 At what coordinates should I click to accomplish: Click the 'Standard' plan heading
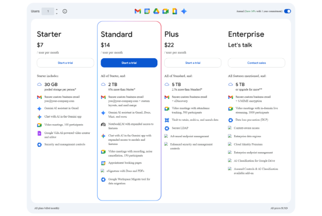pyautogui.click(x=117, y=34)
